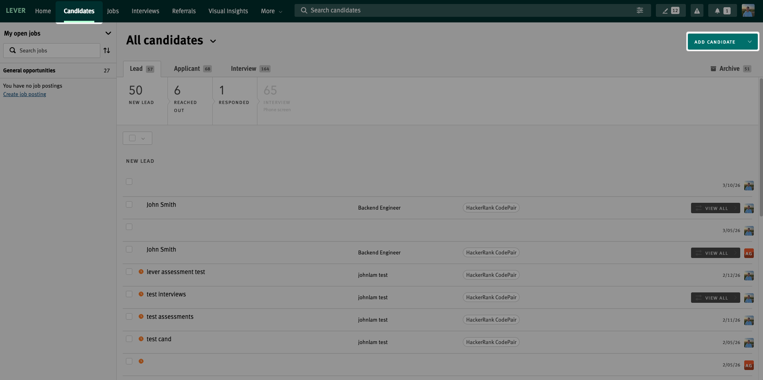Focus the Search candidates field
This screenshot has height=380, width=763.
click(x=464, y=10)
